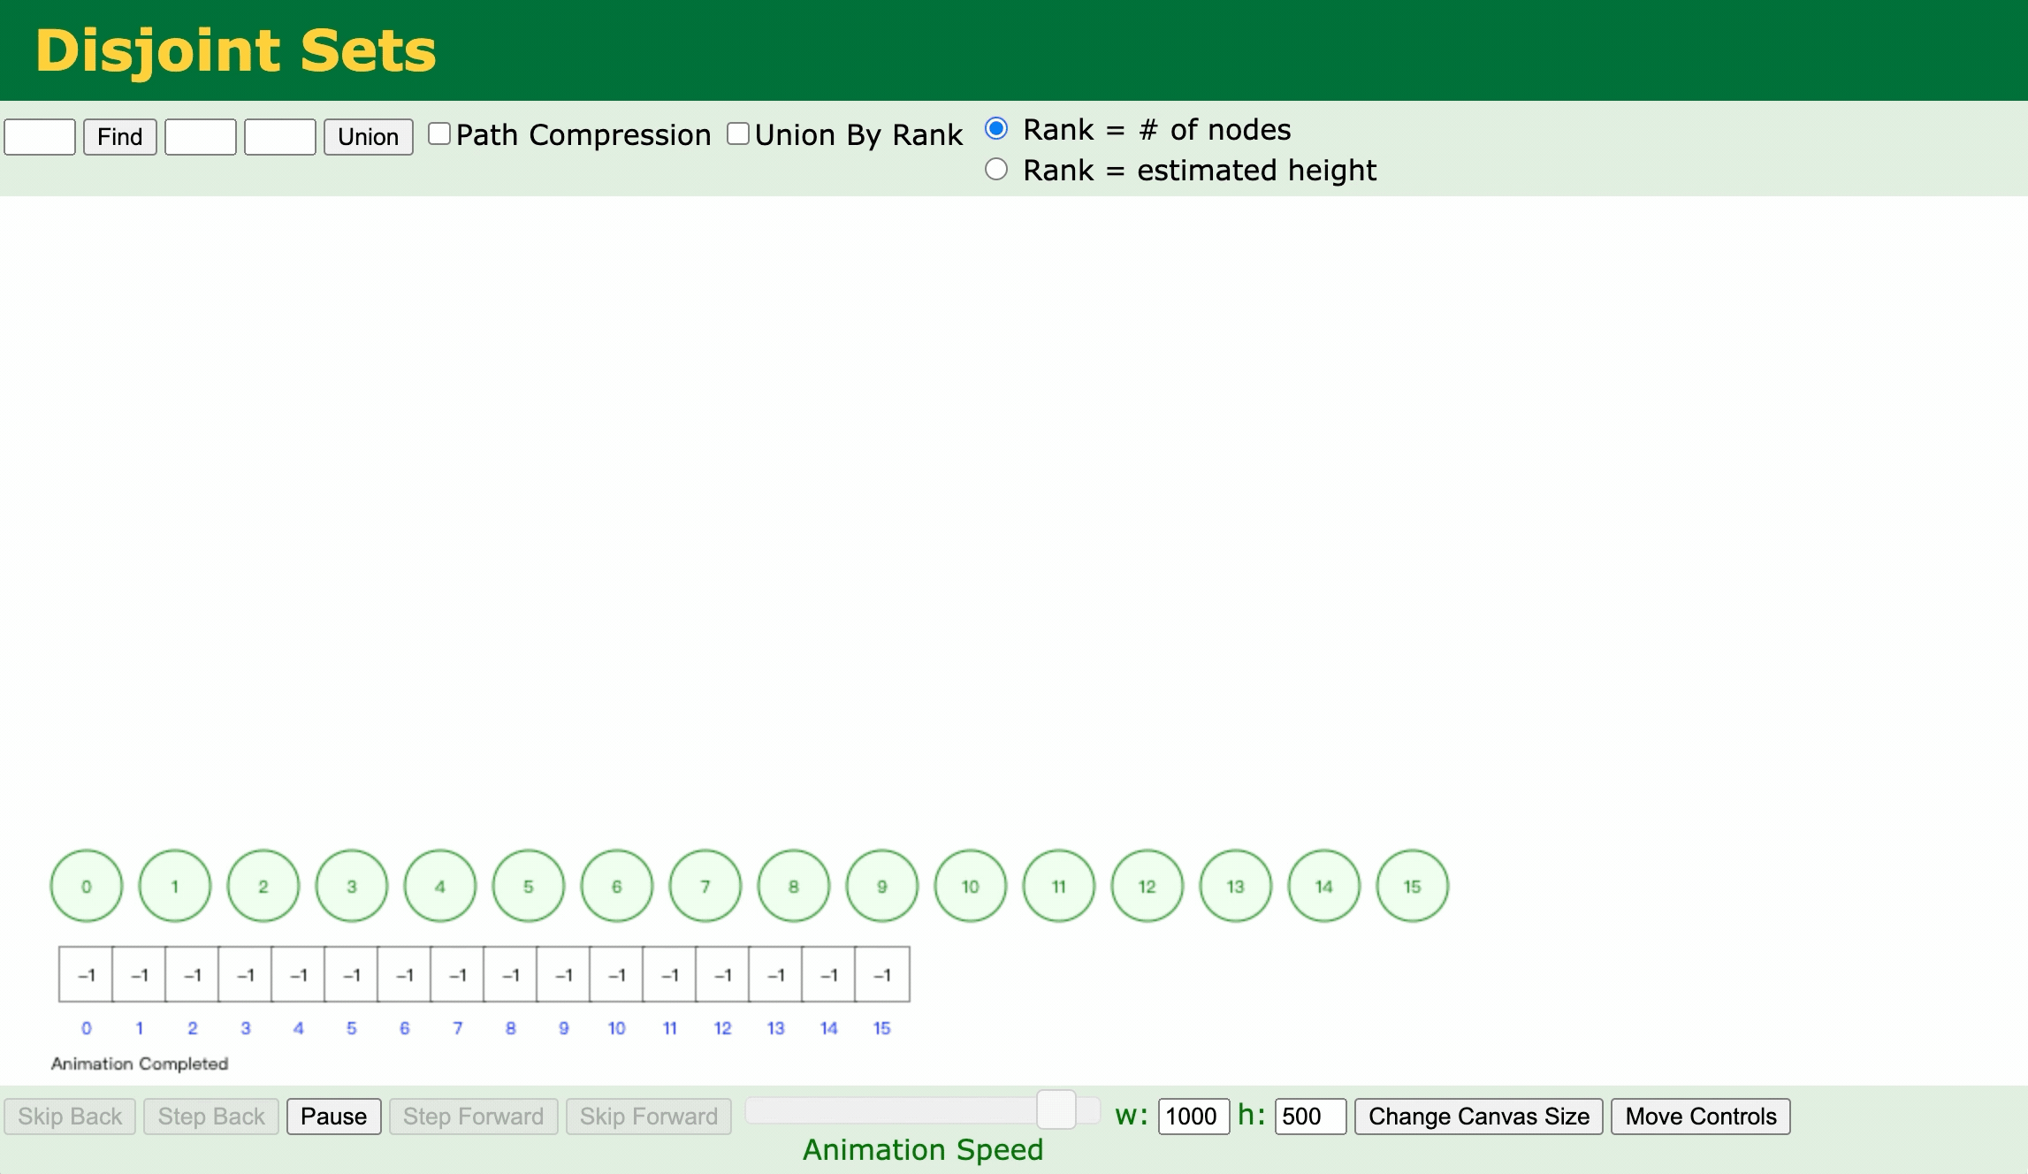Focus the canvas width input field
Screen dimensions: 2028x1174
click(1193, 1117)
